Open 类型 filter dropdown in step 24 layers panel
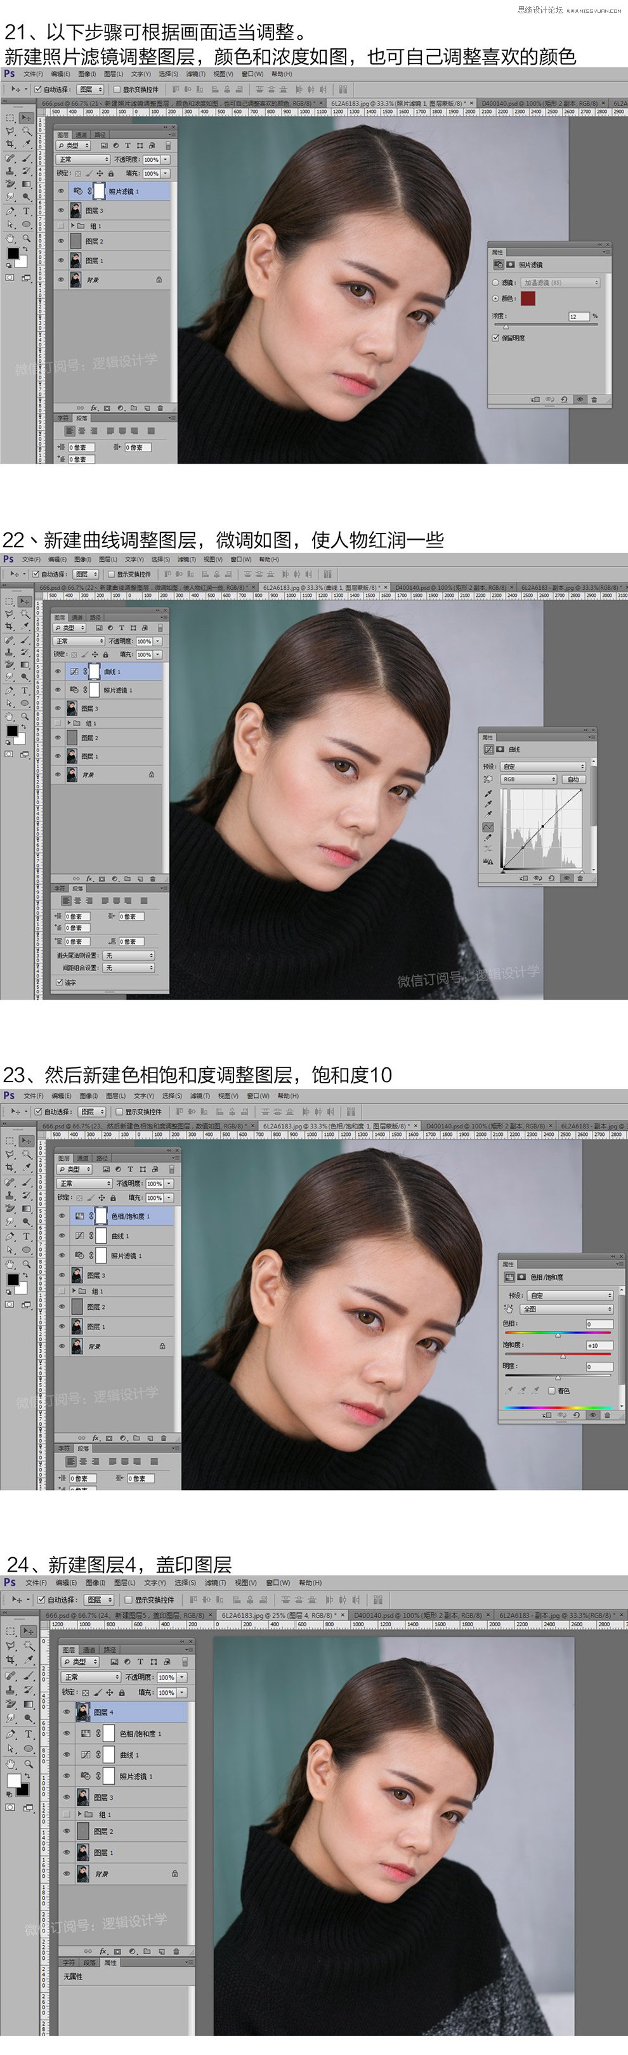628x2055 pixels. pyautogui.click(x=80, y=1662)
